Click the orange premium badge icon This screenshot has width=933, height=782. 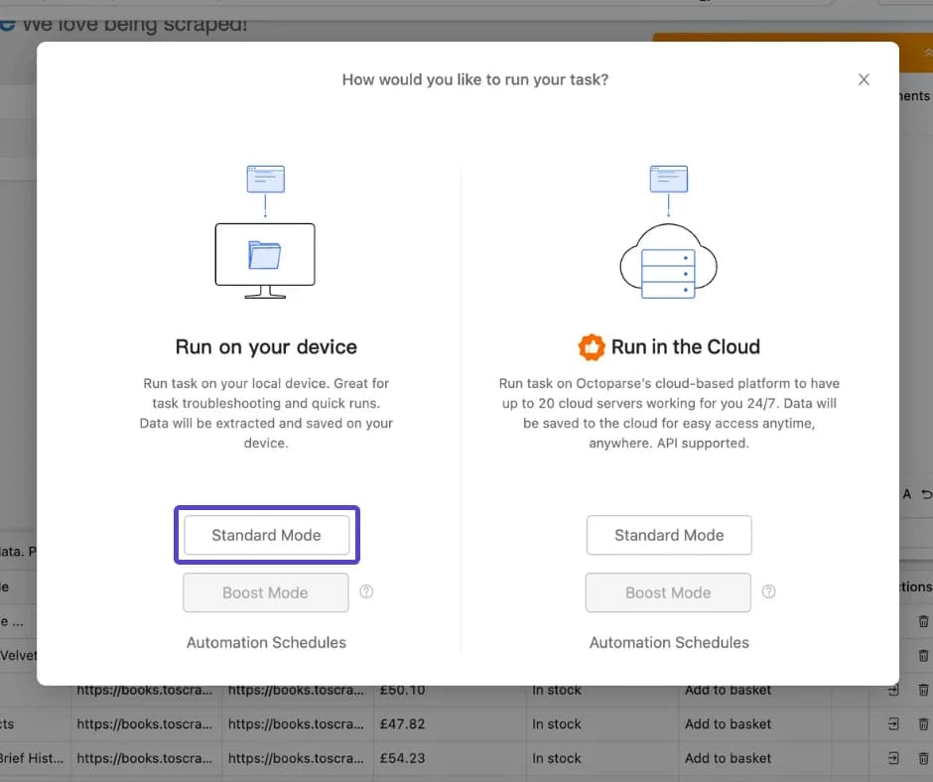[x=592, y=347]
